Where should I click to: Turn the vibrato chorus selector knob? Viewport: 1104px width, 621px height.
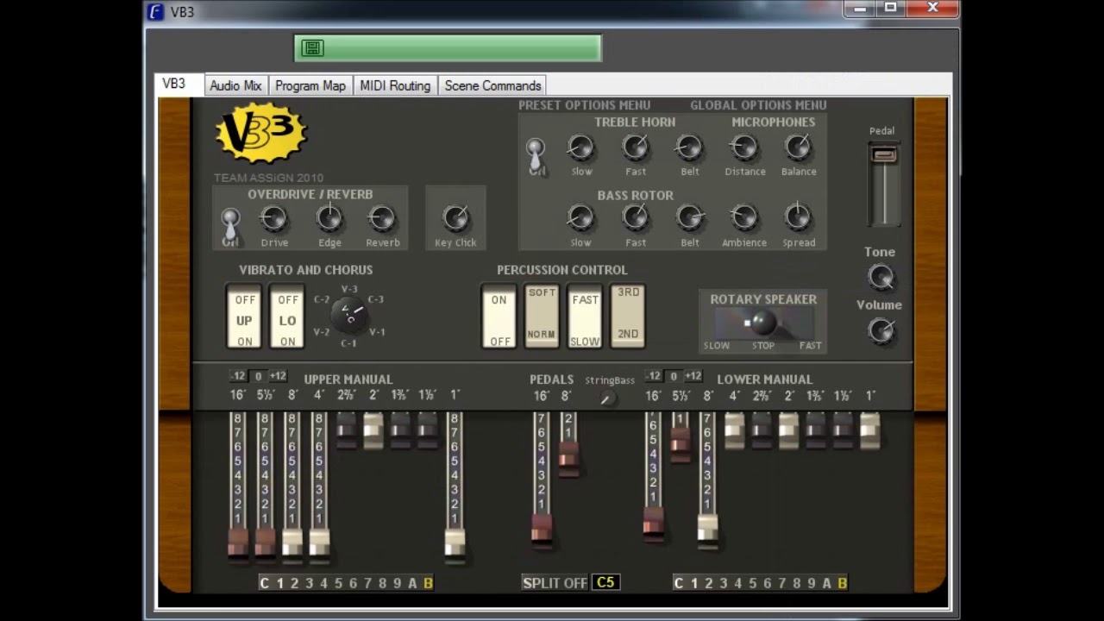(x=349, y=315)
